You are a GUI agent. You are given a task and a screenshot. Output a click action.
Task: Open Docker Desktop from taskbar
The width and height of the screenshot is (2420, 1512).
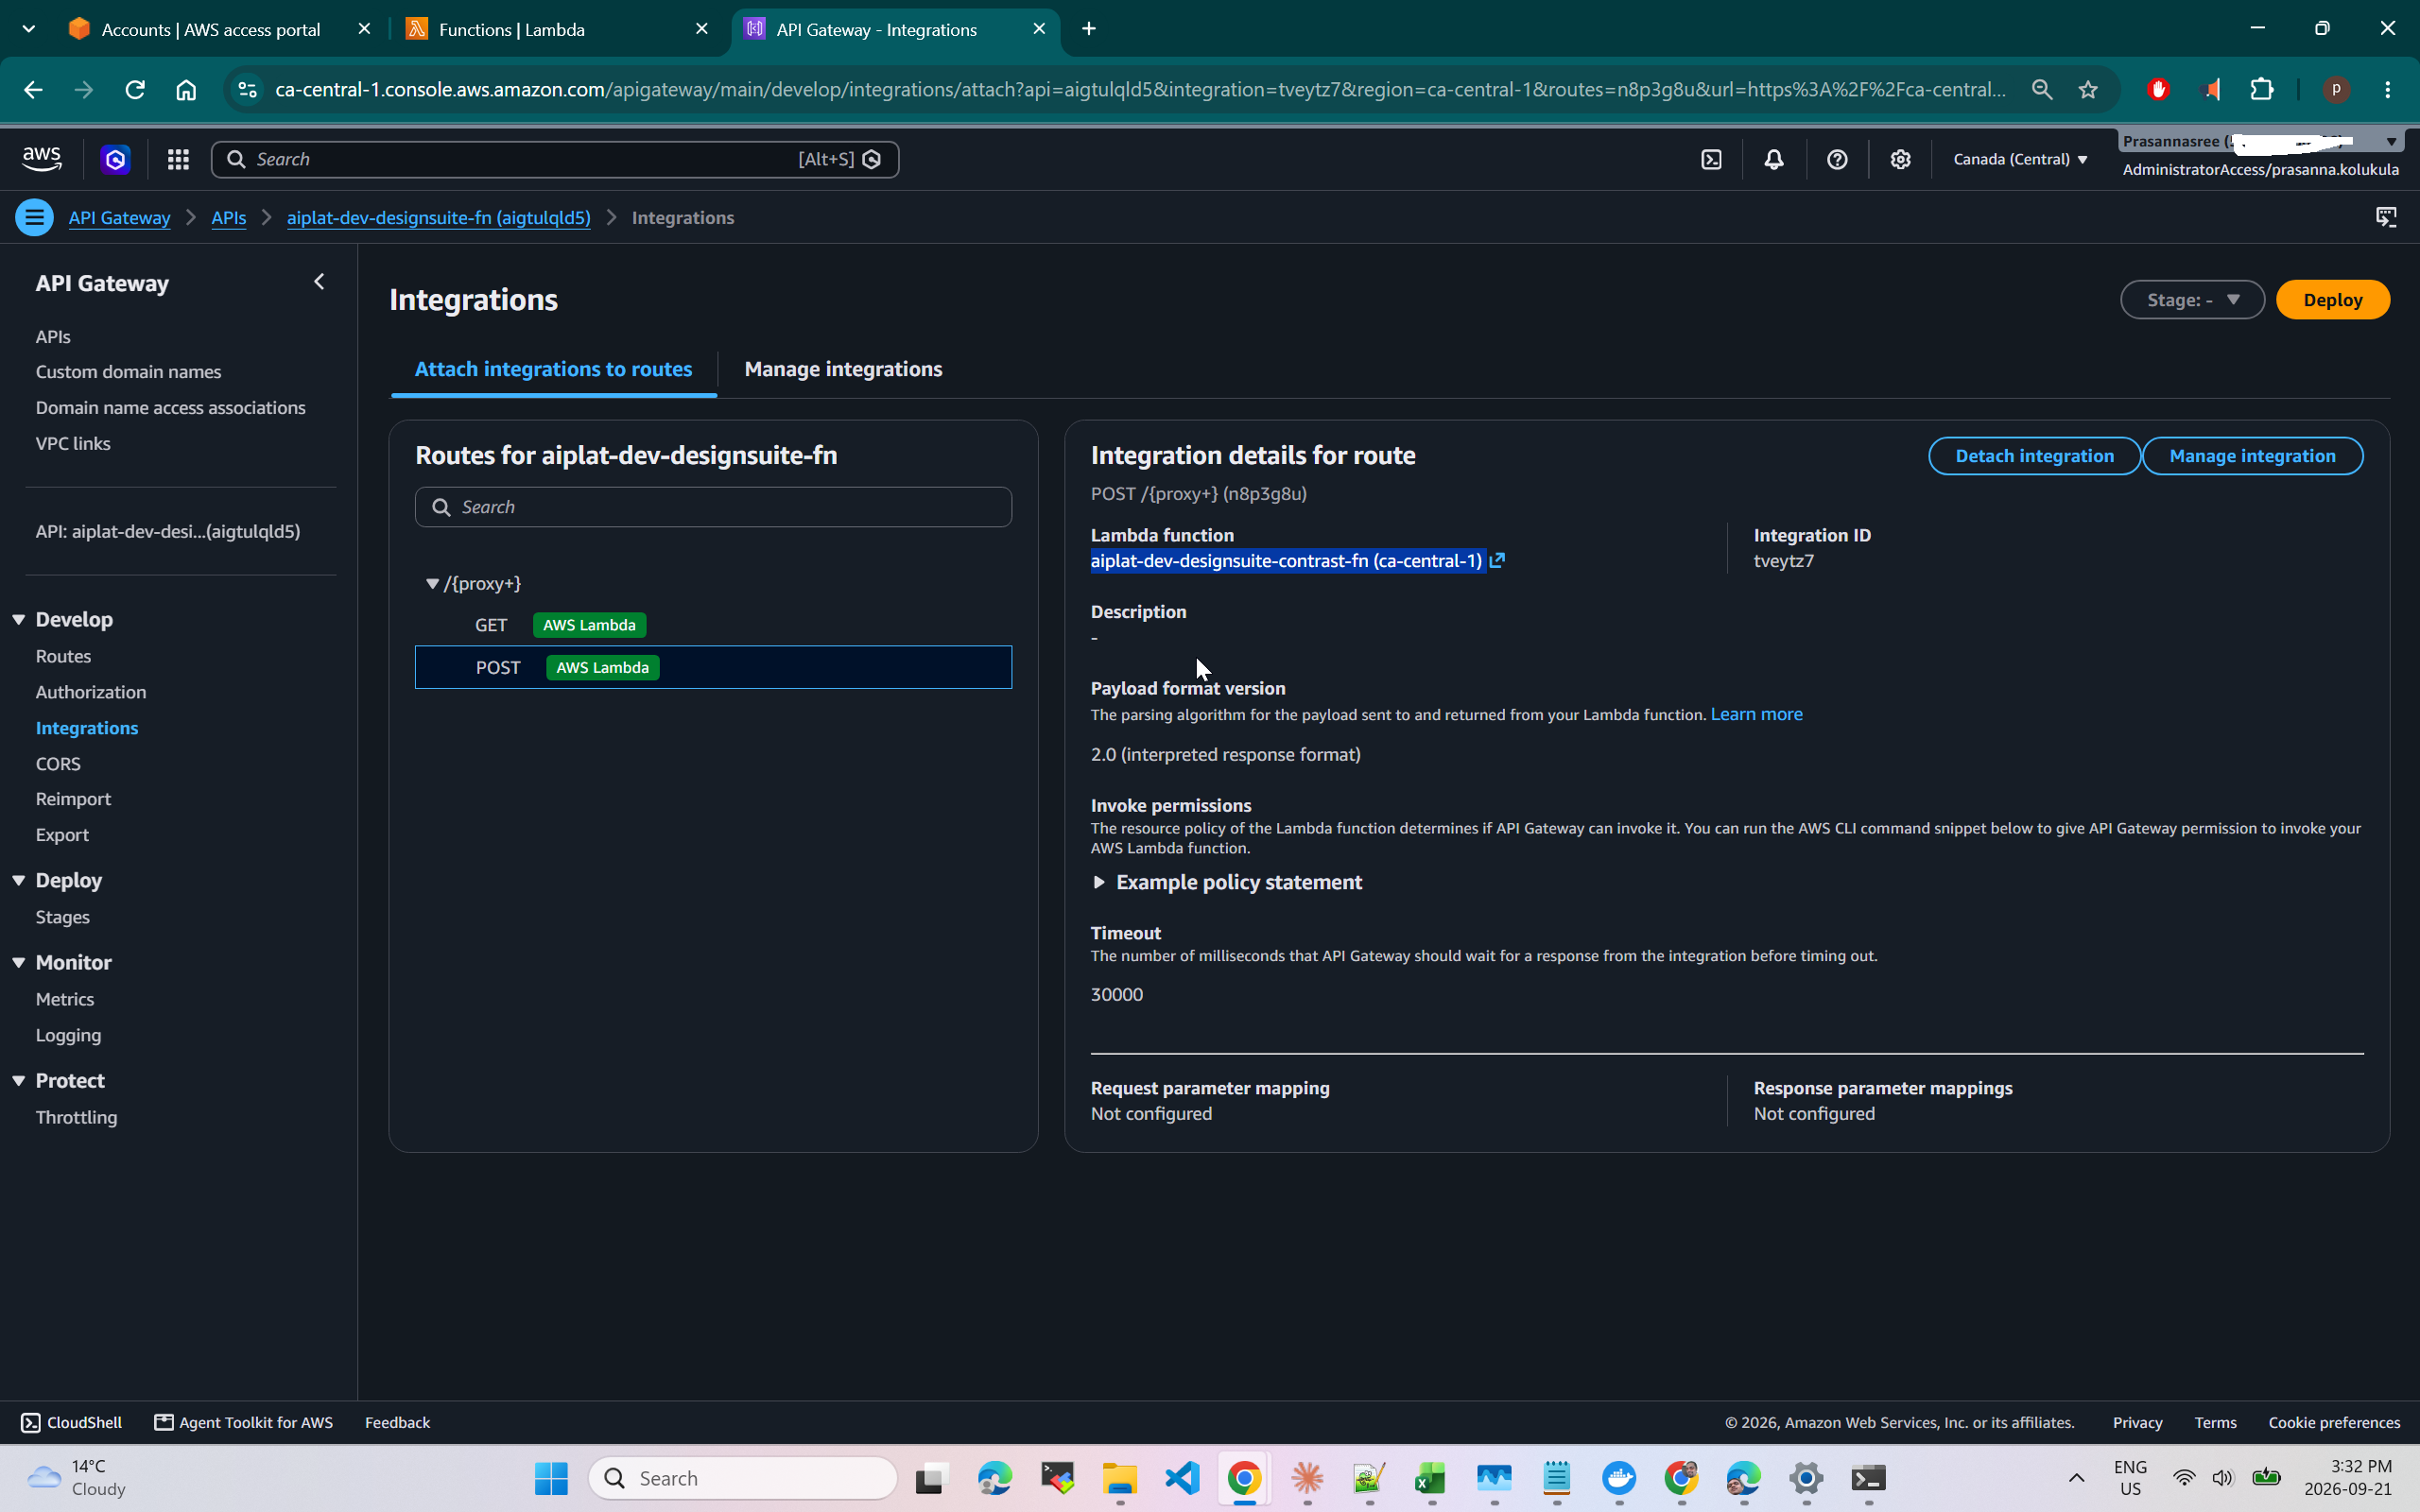1618,1477
